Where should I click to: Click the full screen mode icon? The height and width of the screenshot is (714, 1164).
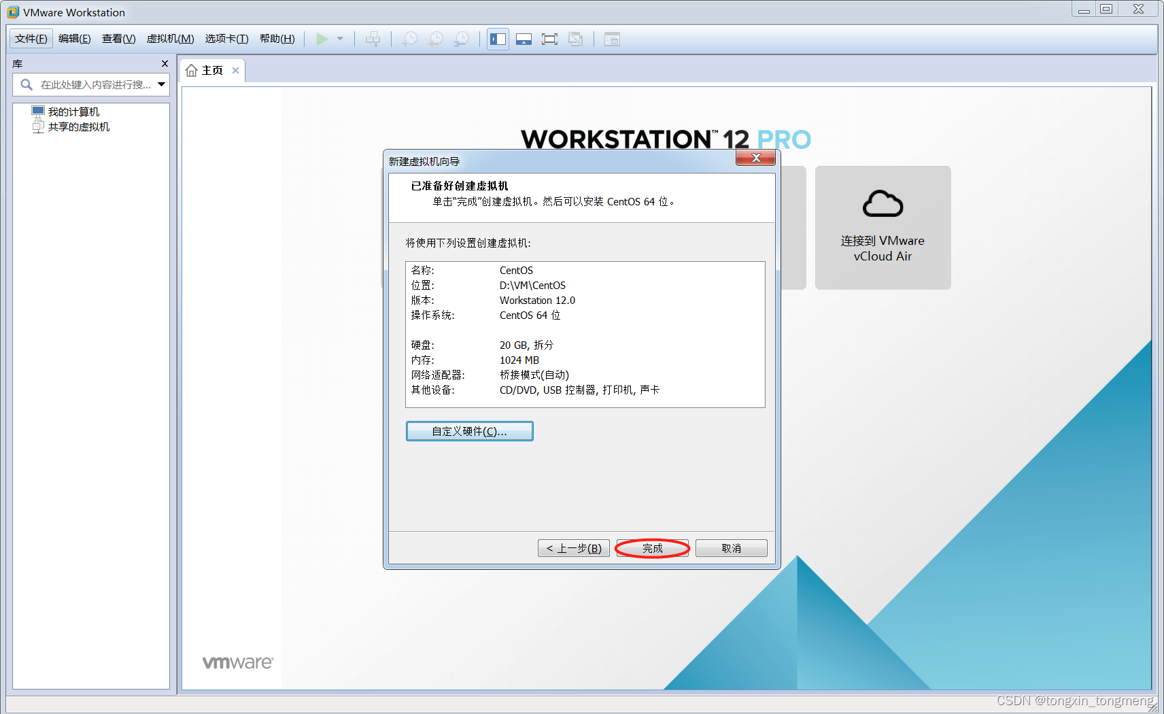tap(549, 39)
